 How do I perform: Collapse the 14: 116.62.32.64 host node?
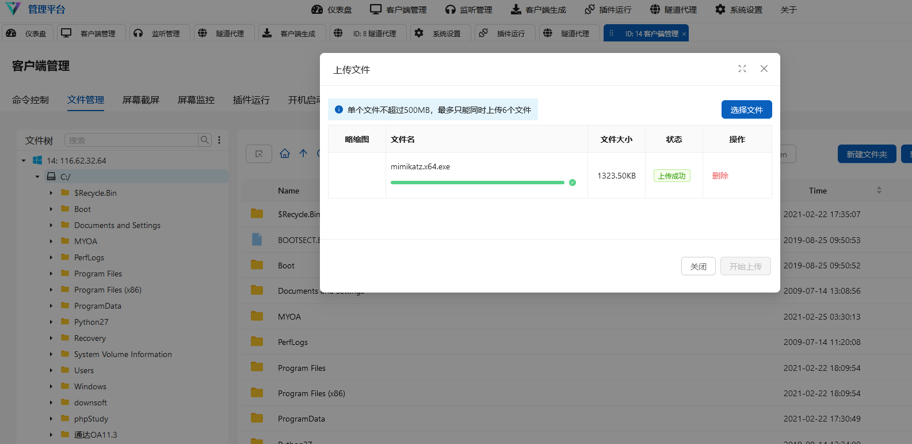pos(24,161)
